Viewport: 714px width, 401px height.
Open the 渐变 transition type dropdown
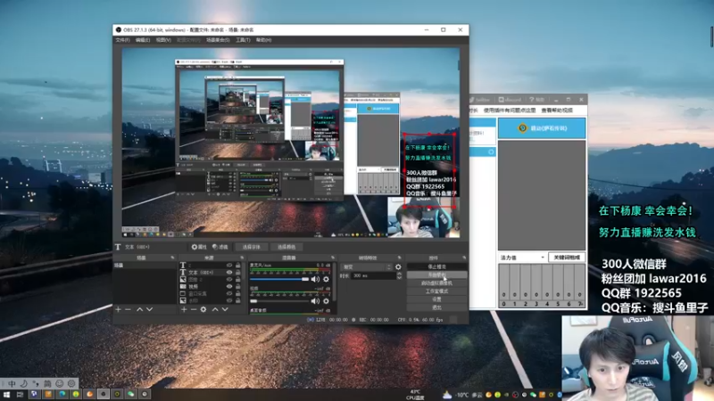367,266
